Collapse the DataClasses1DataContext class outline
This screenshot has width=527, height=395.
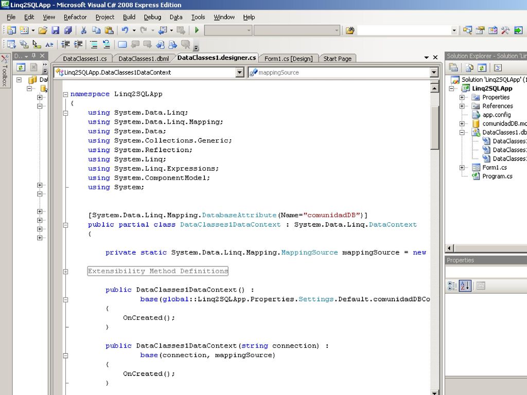click(65, 225)
